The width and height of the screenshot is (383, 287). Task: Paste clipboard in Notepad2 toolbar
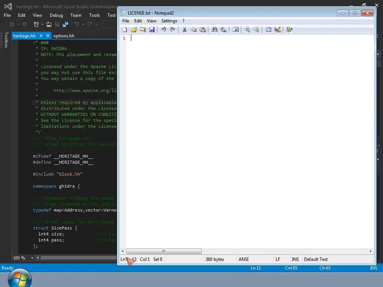(x=202, y=30)
